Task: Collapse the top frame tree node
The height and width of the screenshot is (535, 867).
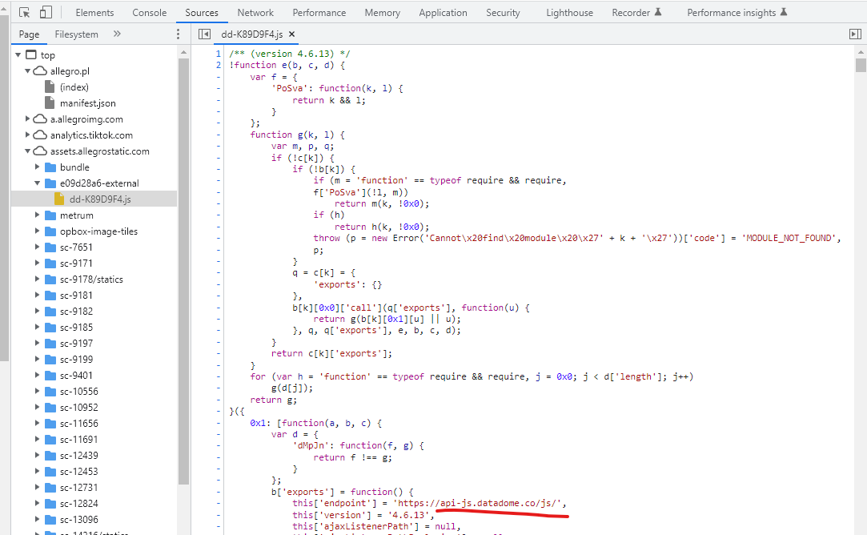Action: point(18,55)
